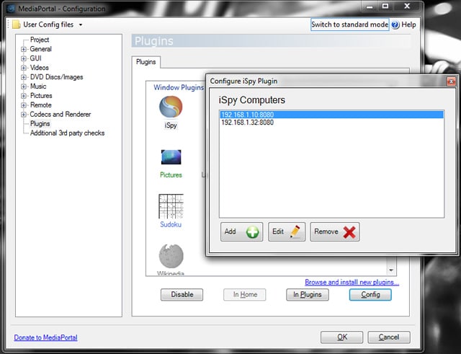Click OK in the Configuration window
The image size is (461, 354).
point(342,337)
